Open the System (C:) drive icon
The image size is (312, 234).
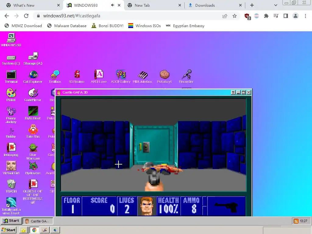(11, 60)
